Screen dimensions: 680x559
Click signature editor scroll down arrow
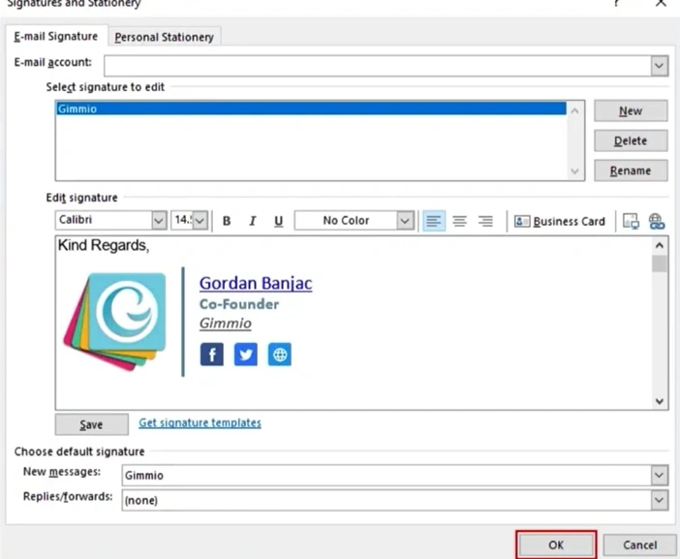click(x=660, y=401)
